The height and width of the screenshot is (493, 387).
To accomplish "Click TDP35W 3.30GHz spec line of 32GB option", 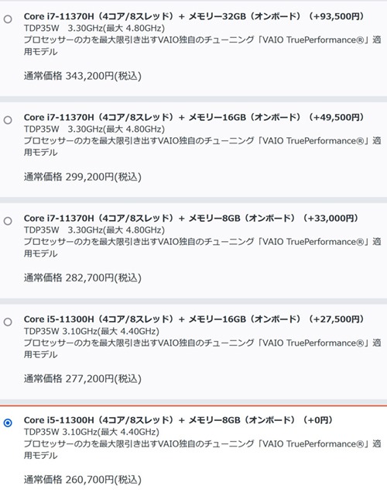I will click(x=94, y=29).
